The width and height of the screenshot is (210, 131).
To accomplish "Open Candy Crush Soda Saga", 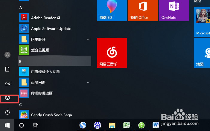I will (x=55, y=115).
